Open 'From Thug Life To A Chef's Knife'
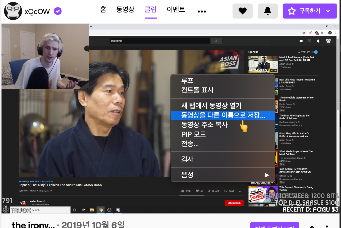Screen dimensions: 341x228 (x=294, y=135)
